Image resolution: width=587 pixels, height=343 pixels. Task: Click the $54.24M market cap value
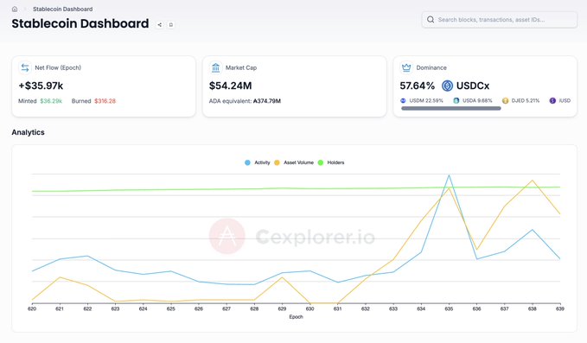(x=230, y=86)
